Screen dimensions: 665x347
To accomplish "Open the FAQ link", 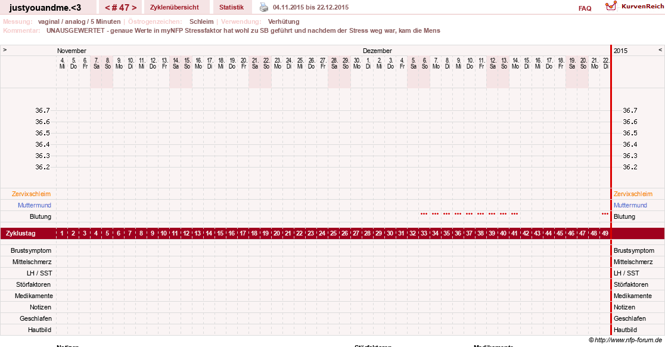I will click(585, 8).
